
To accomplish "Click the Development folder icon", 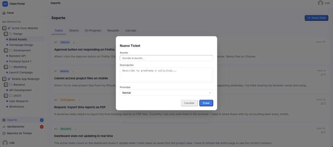I will point(11,50).
